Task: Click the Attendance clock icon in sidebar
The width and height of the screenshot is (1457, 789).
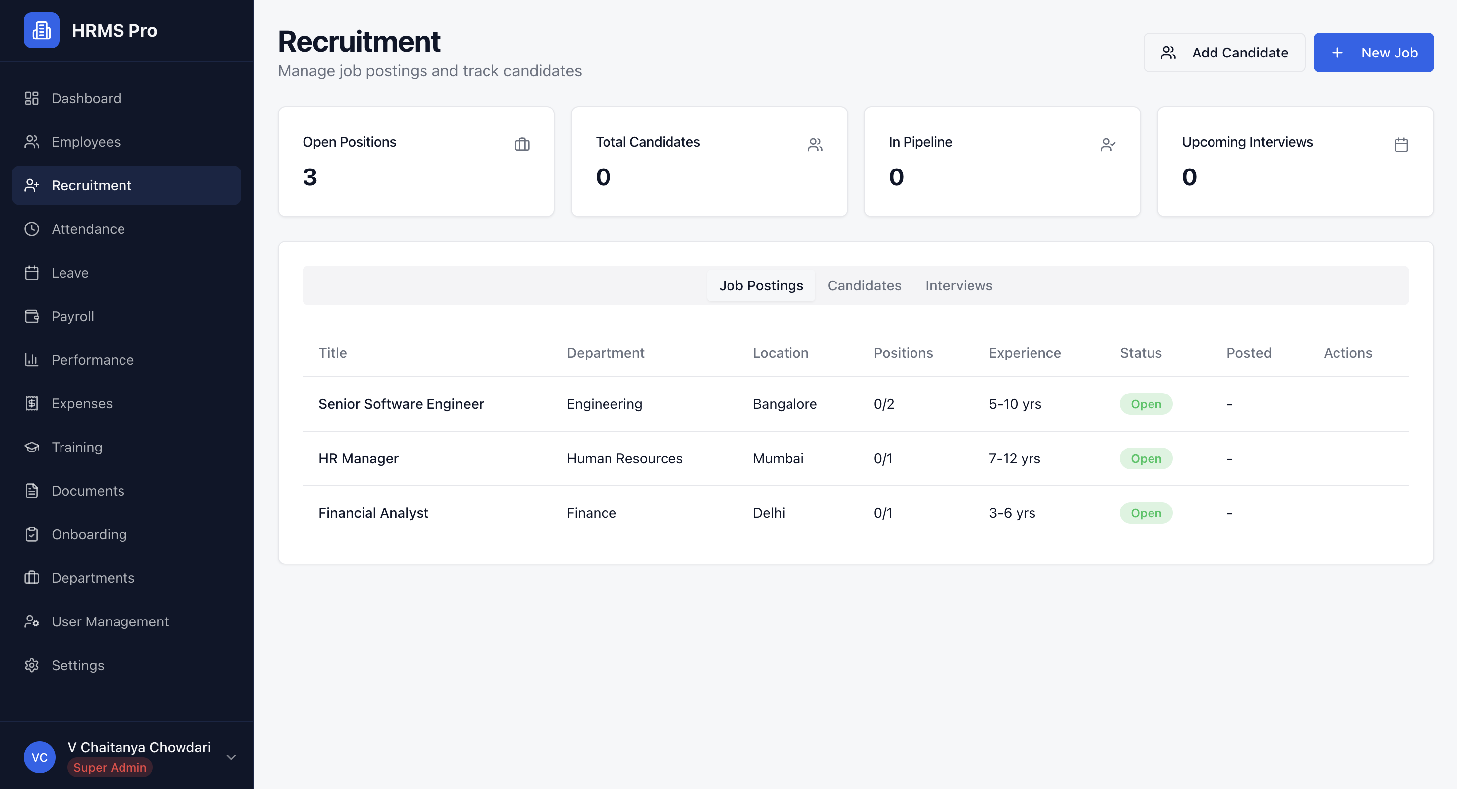Action: point(32,229)
